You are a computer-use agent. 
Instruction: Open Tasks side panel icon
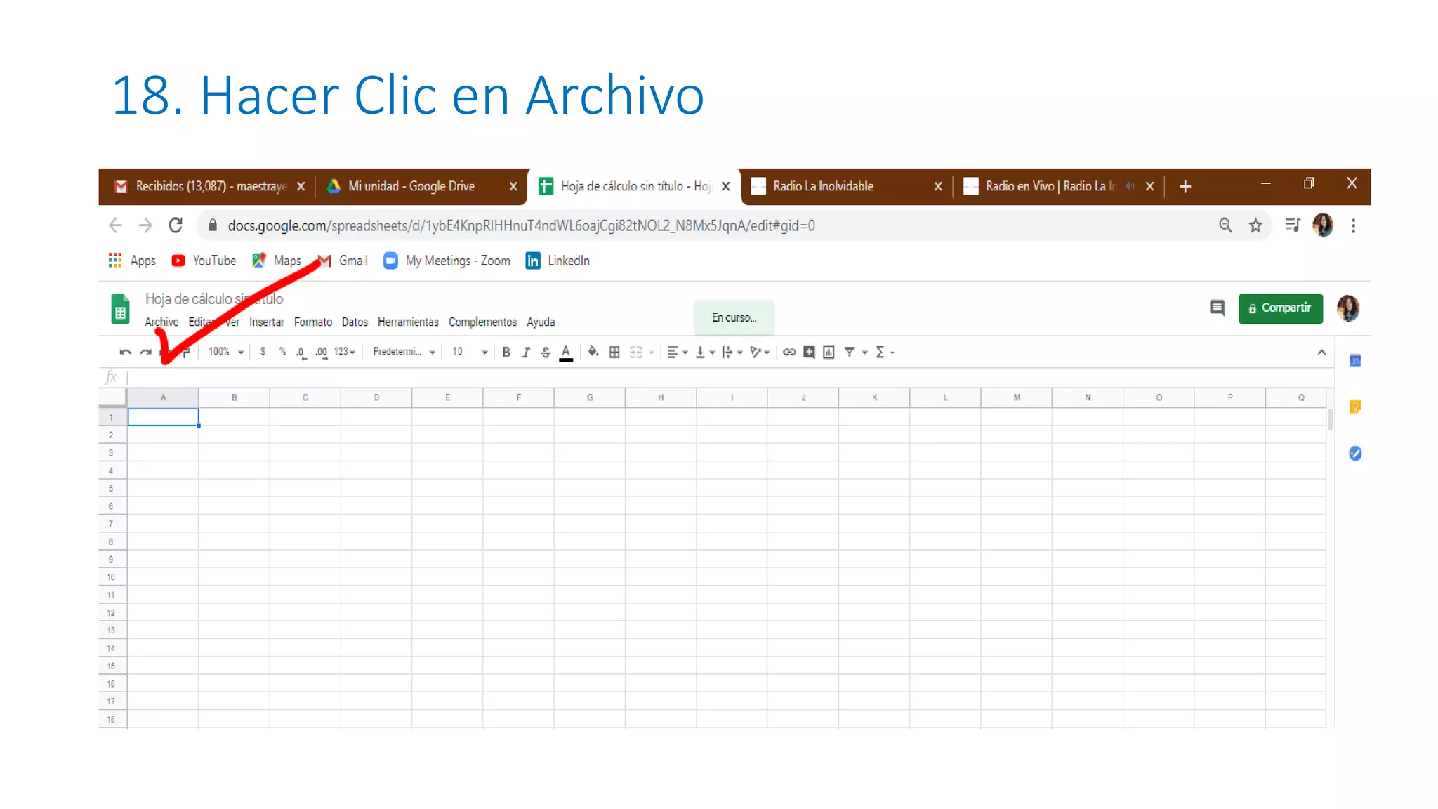1355,454
